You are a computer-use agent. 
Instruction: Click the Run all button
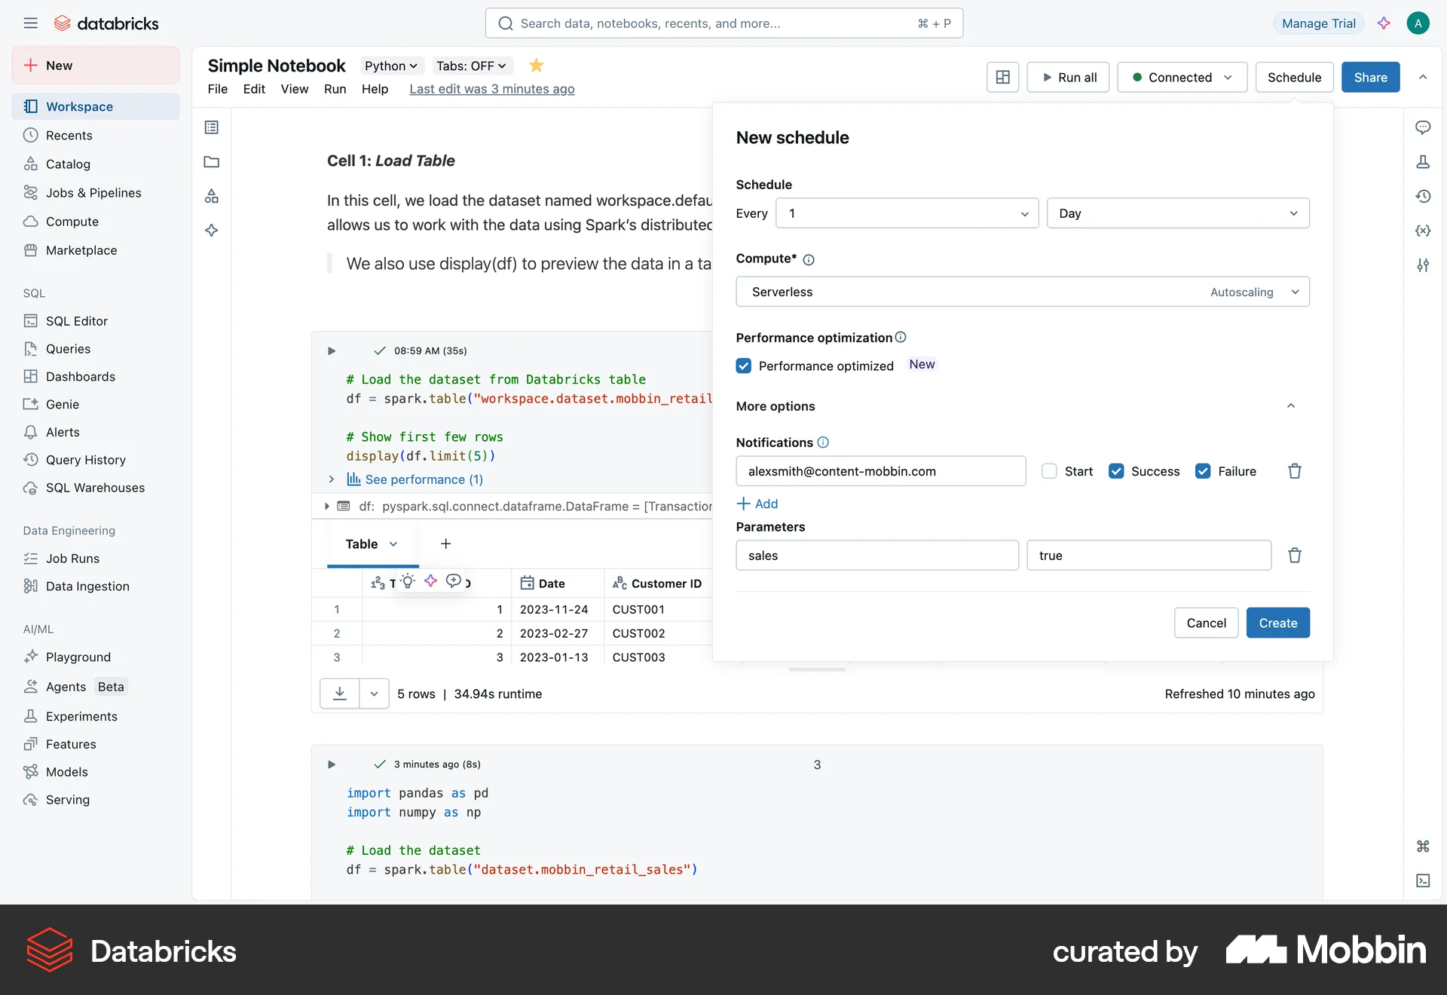(1068, 77)
